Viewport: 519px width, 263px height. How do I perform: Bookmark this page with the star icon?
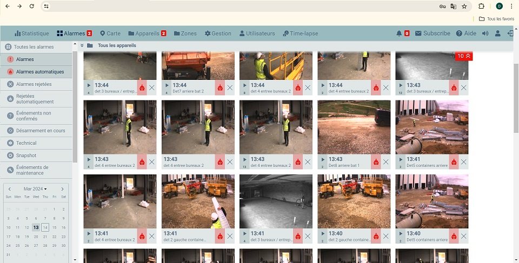(464, 6)
